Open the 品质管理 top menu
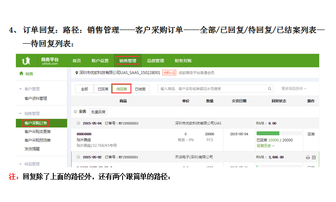Image resolution: width=336 pixels, height=202 pixels. click(155, 61)
